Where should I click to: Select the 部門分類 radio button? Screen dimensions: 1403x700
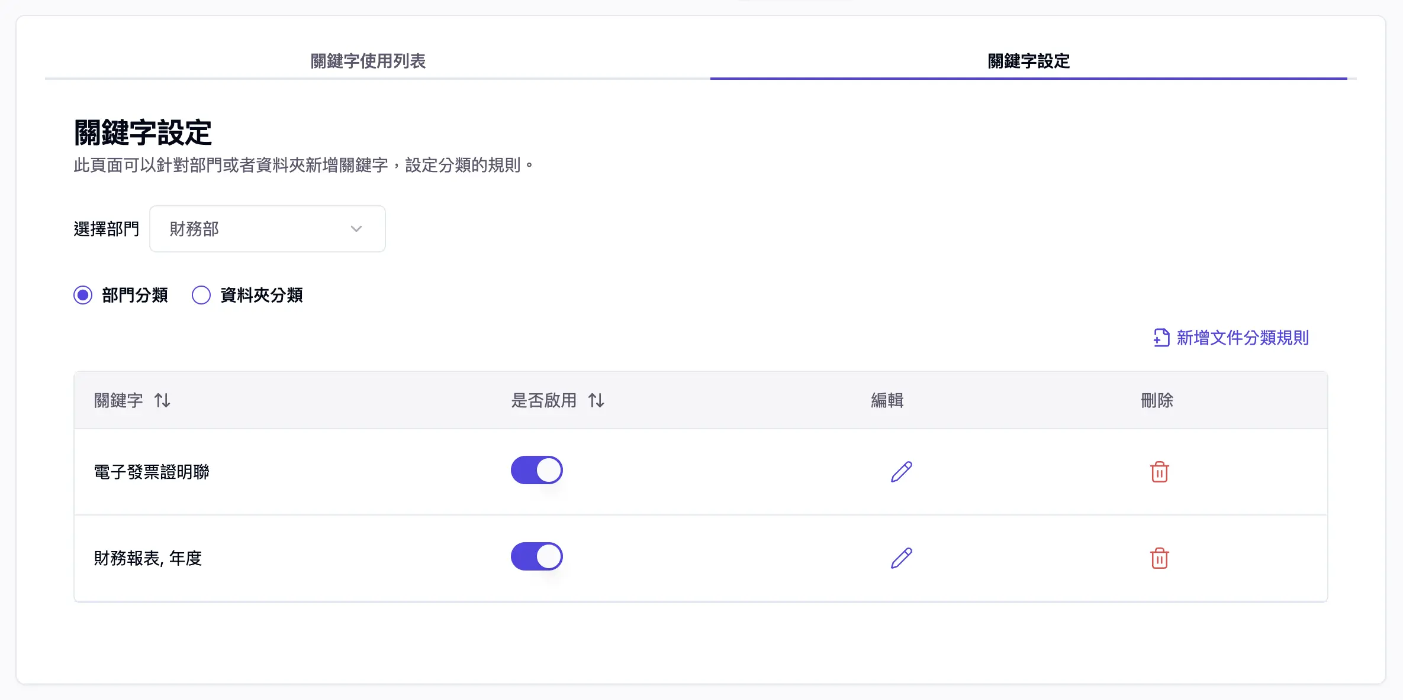(82, 294)
